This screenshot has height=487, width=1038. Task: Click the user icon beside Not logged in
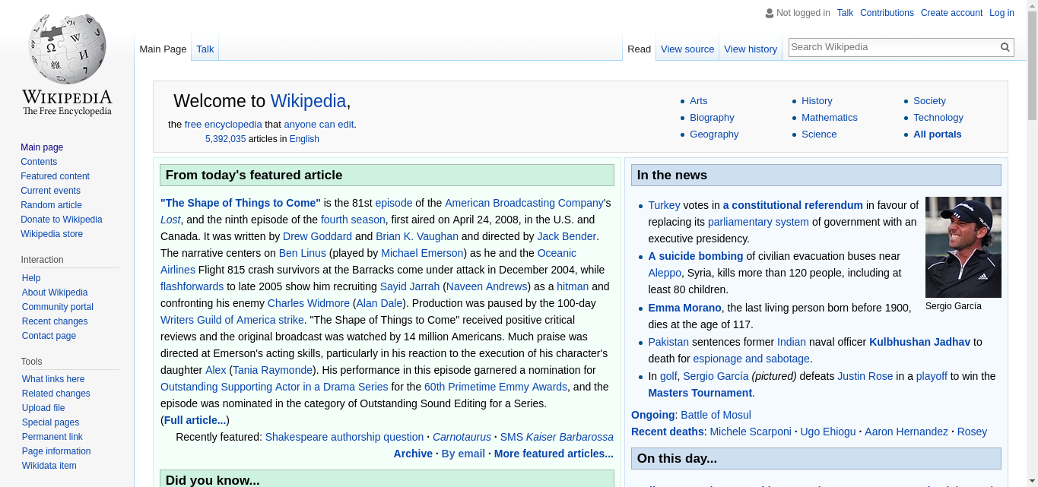769,13
